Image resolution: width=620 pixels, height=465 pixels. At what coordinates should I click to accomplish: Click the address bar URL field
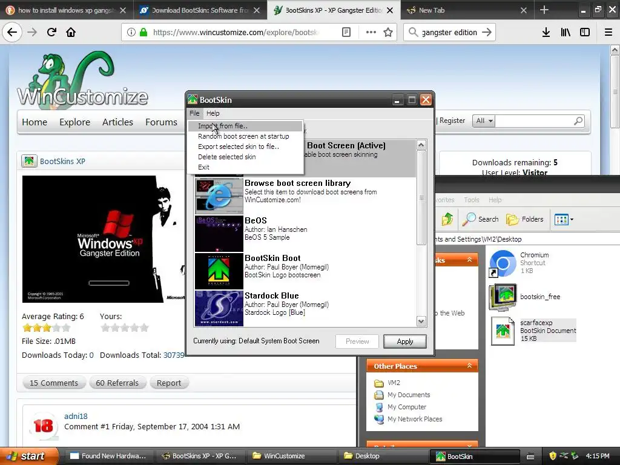coord(236,33)
